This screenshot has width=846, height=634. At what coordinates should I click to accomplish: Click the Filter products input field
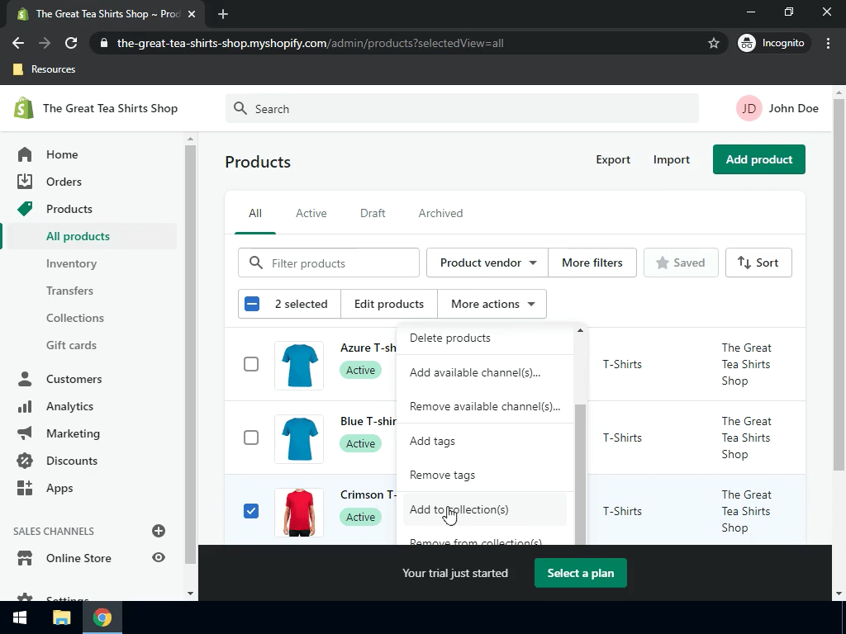(x=328, y=263)
